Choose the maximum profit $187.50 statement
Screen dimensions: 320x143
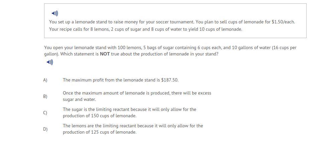coord(121,80)
